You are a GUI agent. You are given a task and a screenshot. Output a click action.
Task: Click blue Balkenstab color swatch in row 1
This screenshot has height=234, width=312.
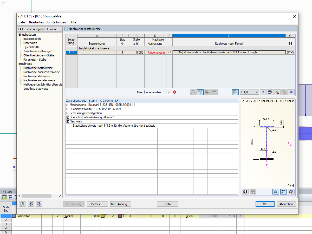pyautogui.click(x=14, y=216)
